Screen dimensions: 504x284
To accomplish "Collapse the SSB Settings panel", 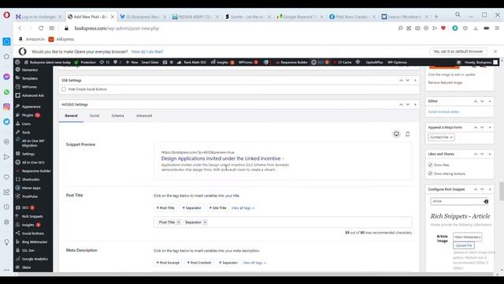I will coord(415,80).
